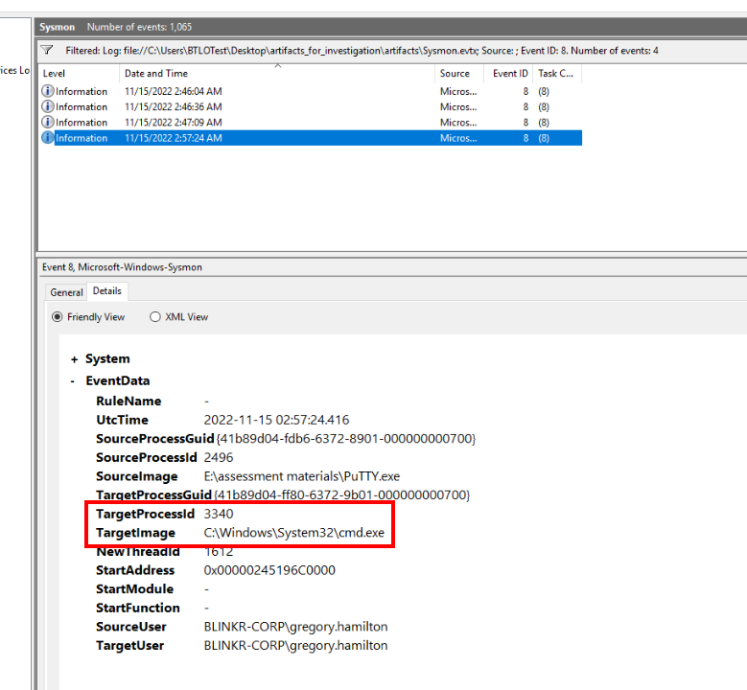Sort by the Level column header
The image size is (747, 690).
pyautogui.click(x=79, y=74)
